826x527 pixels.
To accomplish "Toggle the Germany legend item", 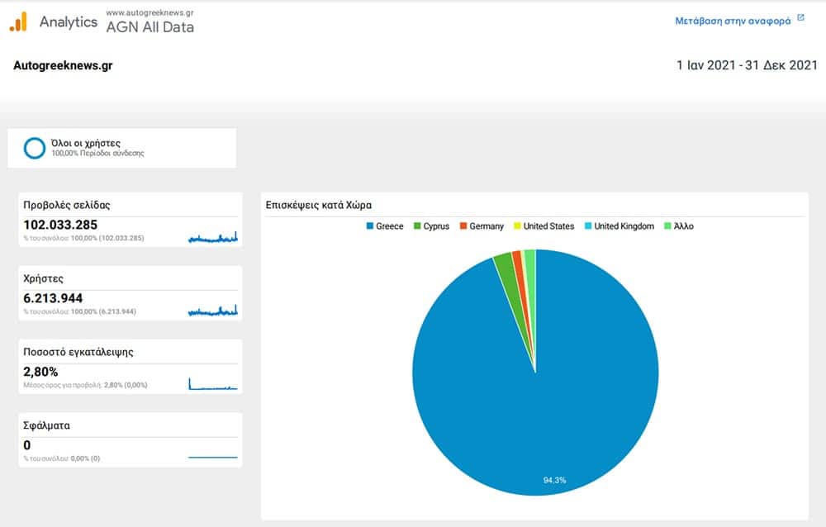I will [x=481, y=226].
